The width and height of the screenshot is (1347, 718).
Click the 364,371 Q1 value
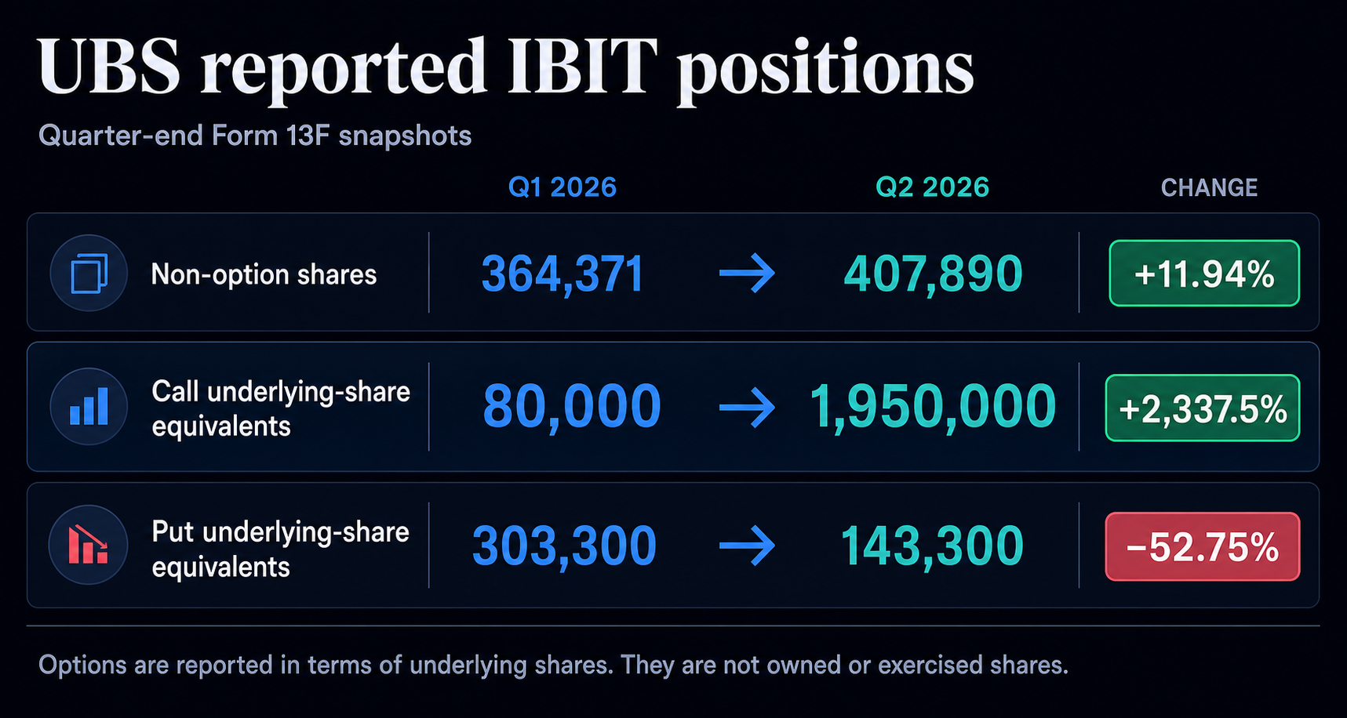(x=562, y=274)
